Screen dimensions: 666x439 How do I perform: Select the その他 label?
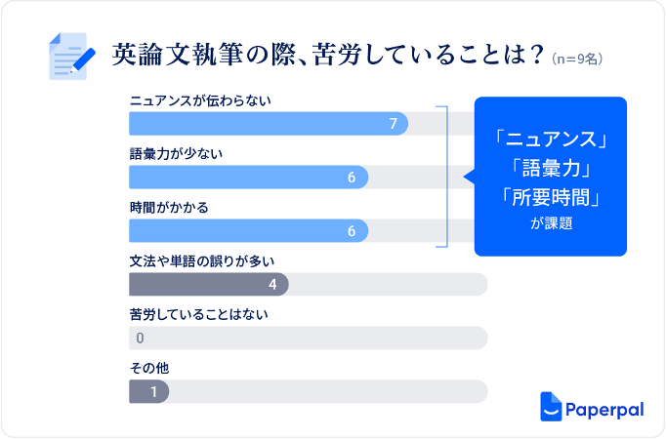coord(149,369)
